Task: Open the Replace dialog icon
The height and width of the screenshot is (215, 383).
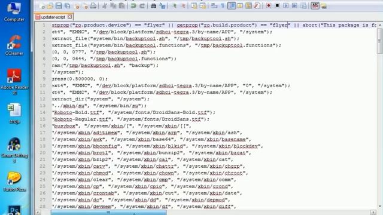Action: pyautogui.click(x=162, y=6)
